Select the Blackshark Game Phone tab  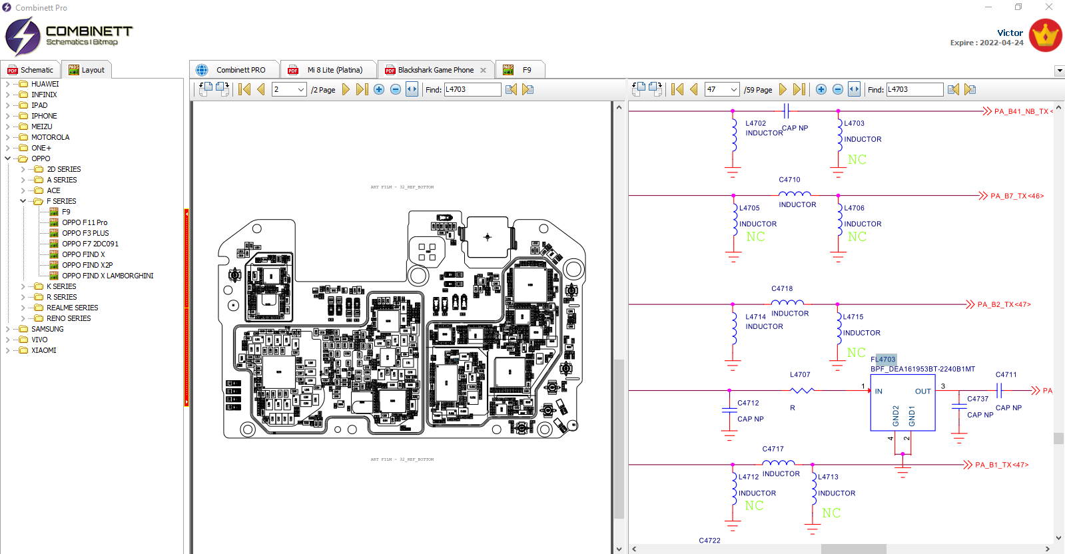click(x=436, y=70)
